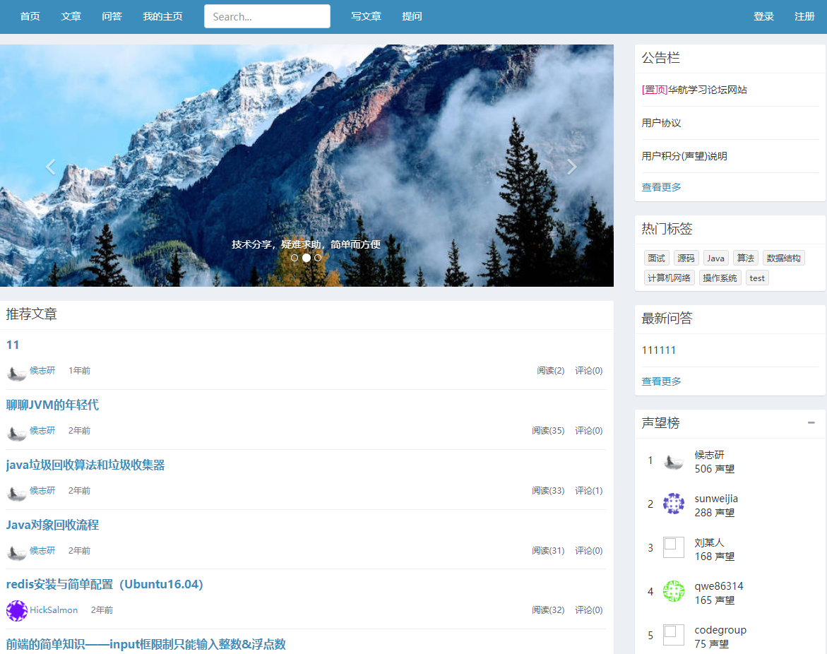Click 查看更多 under 最新问答
The height and width of the screenshot is (654, 827).
coord(661,381)
